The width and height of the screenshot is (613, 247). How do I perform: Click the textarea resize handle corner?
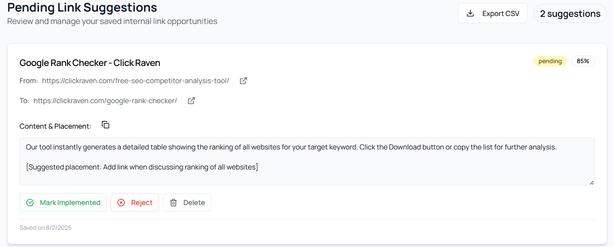point(591,182)
